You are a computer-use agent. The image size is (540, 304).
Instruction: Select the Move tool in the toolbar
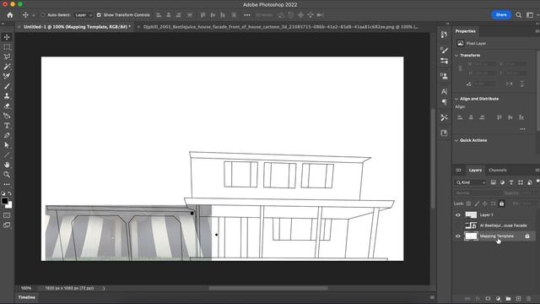tap(7, 37)
